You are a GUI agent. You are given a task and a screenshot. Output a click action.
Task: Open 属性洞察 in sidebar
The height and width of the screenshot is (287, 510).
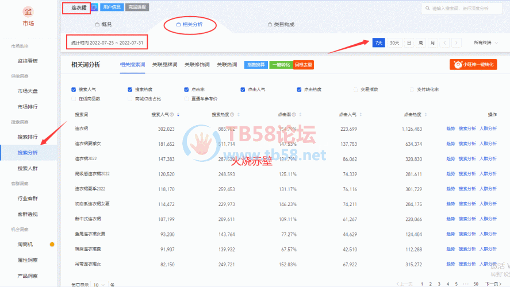(x=28, y=260)
